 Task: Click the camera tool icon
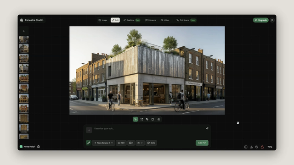click(158, 119)
